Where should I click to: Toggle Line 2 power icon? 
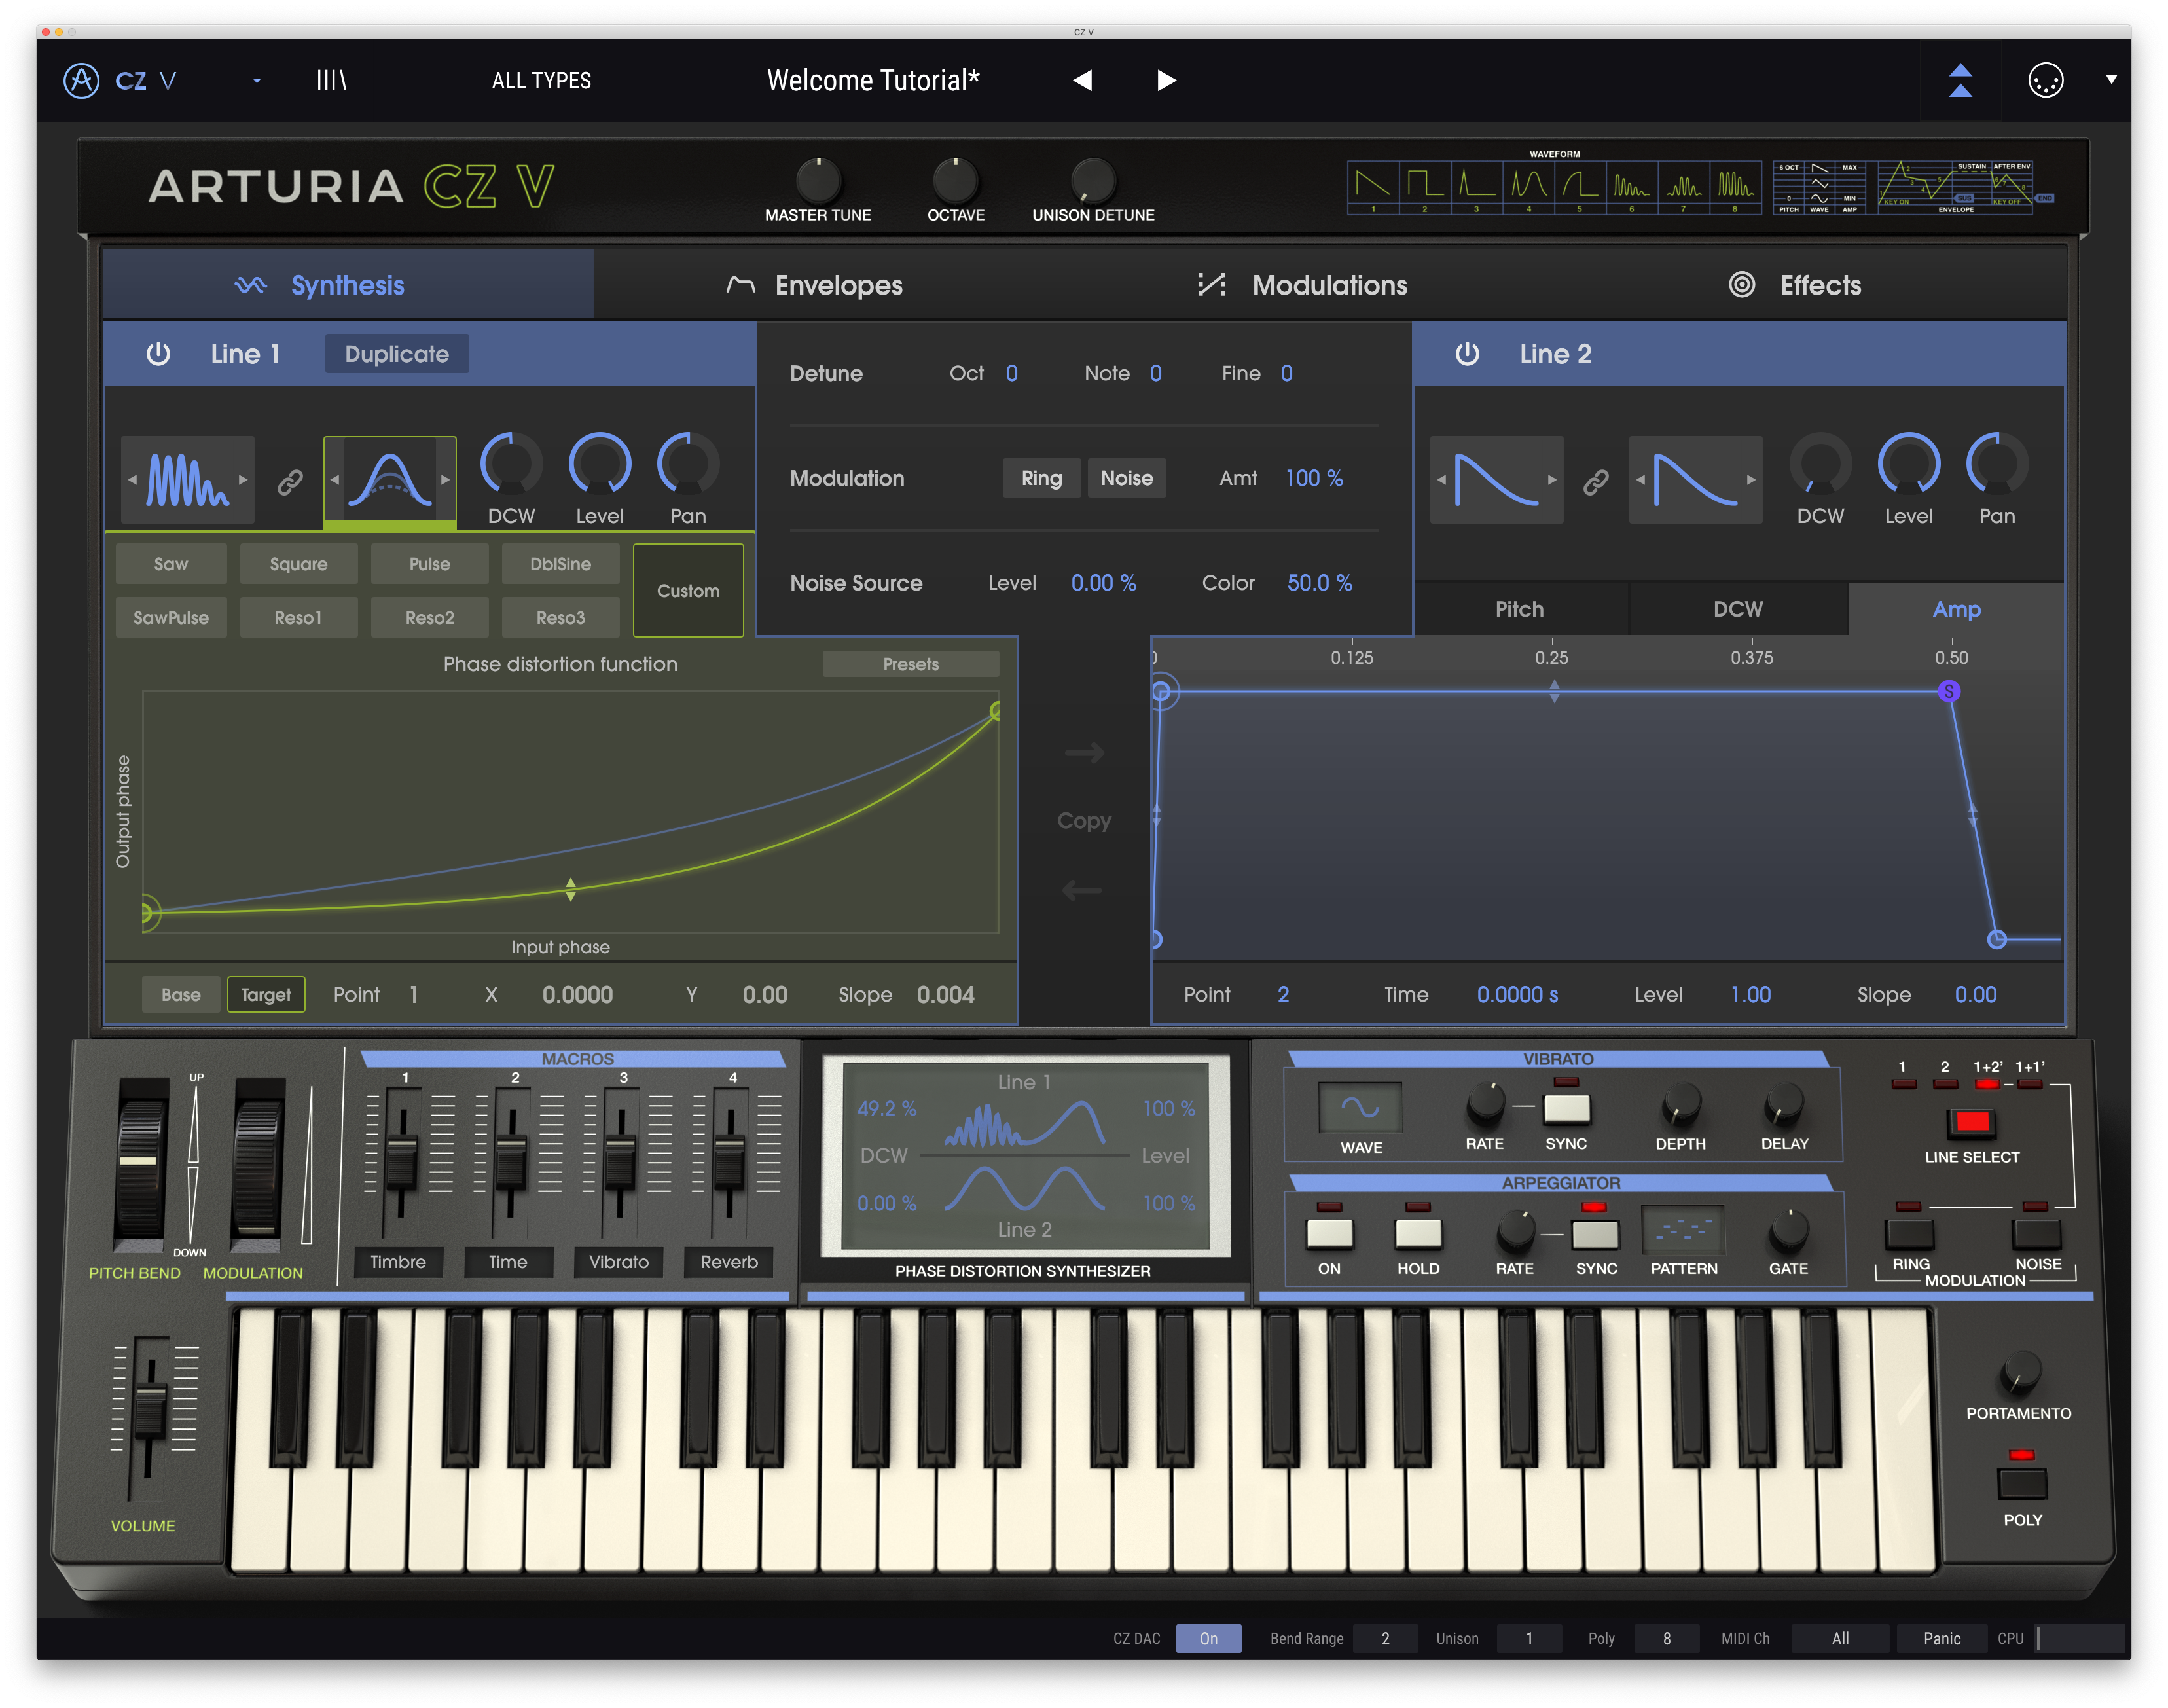point(1467,354)
